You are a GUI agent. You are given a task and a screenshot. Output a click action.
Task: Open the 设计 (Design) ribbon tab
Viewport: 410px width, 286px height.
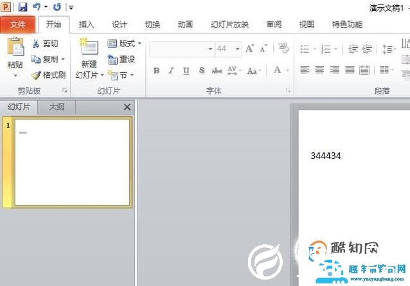tap(120, 24)
